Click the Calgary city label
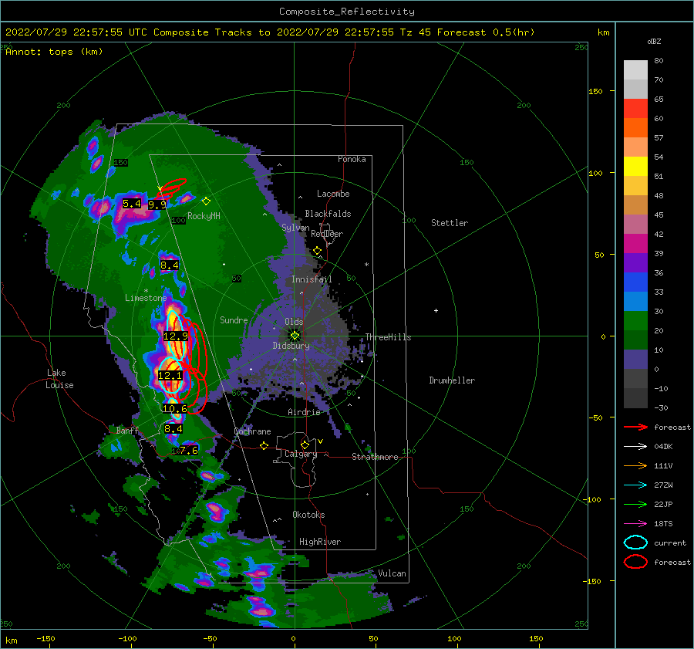 click(x=301, y=454)
